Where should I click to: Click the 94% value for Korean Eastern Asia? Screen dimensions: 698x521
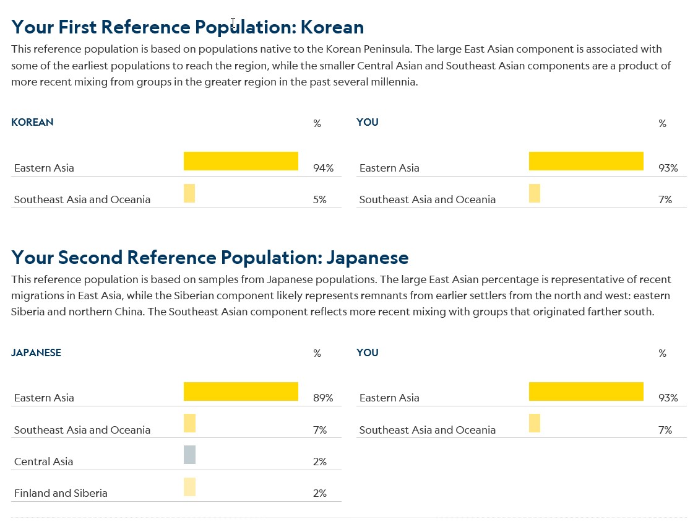(323, 168)
